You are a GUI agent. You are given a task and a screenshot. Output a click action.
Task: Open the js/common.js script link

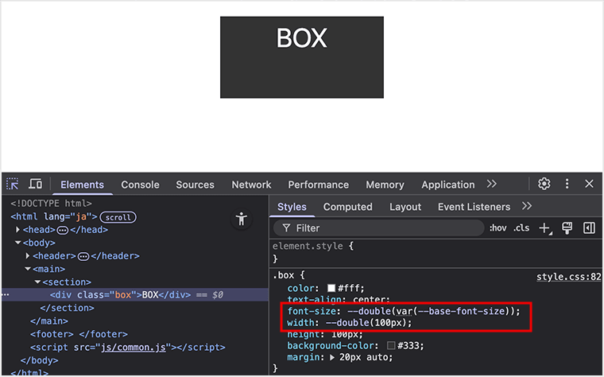pos(134,348)
